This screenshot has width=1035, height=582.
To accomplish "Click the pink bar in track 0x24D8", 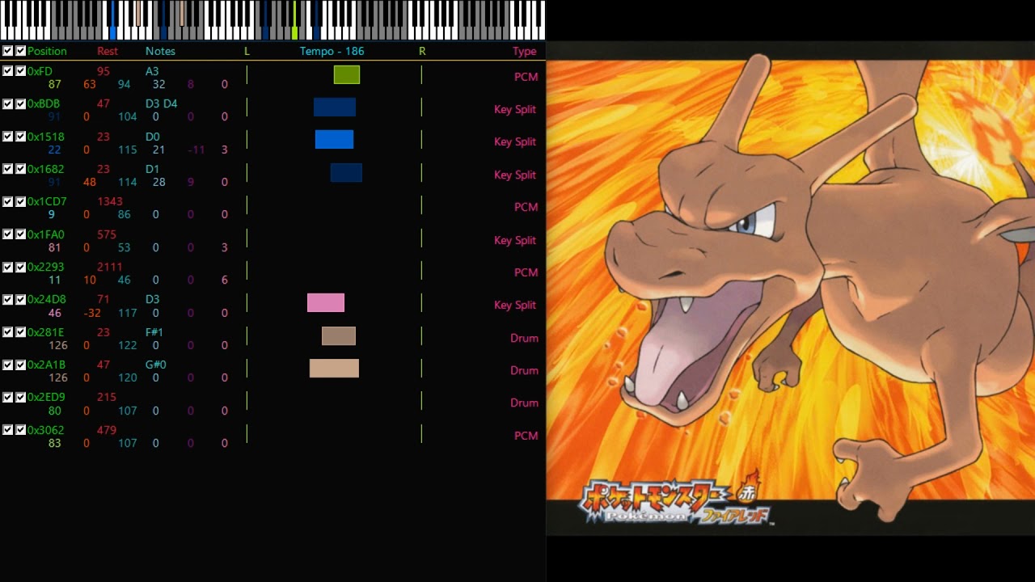I will pos(326,303).
